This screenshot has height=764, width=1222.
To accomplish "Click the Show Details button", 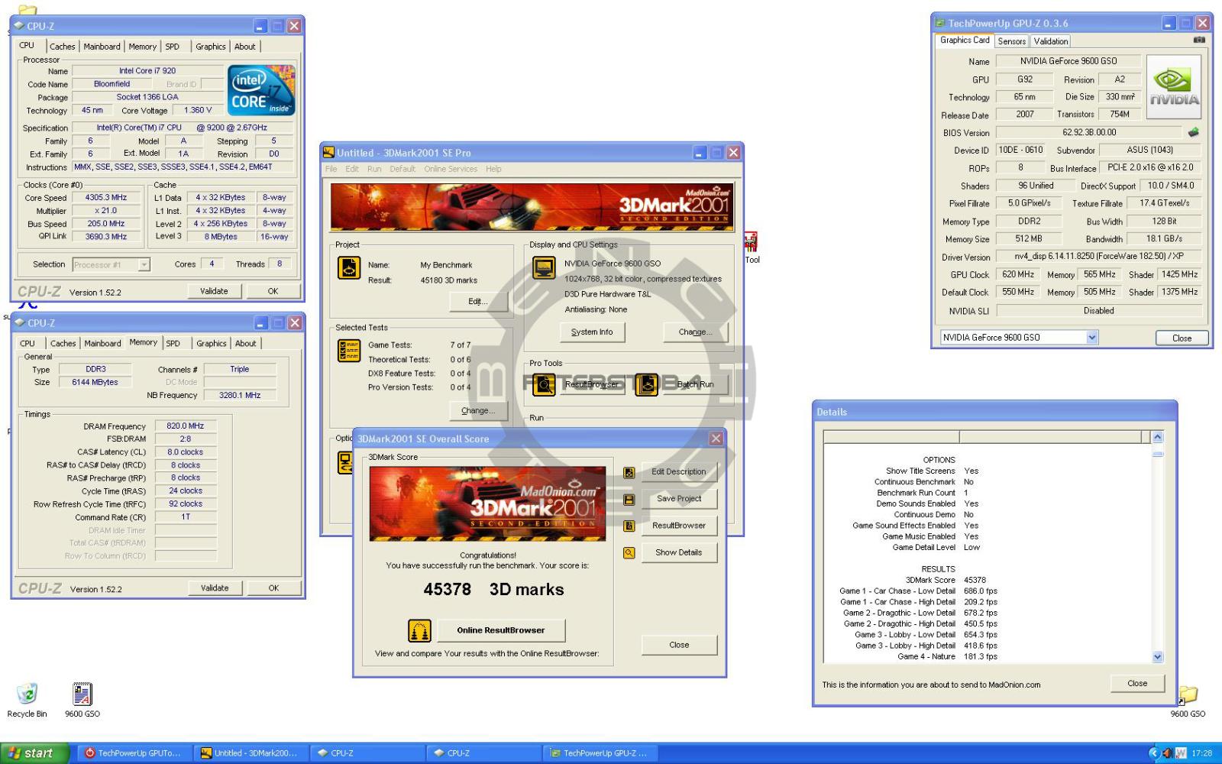I will 679,552.
